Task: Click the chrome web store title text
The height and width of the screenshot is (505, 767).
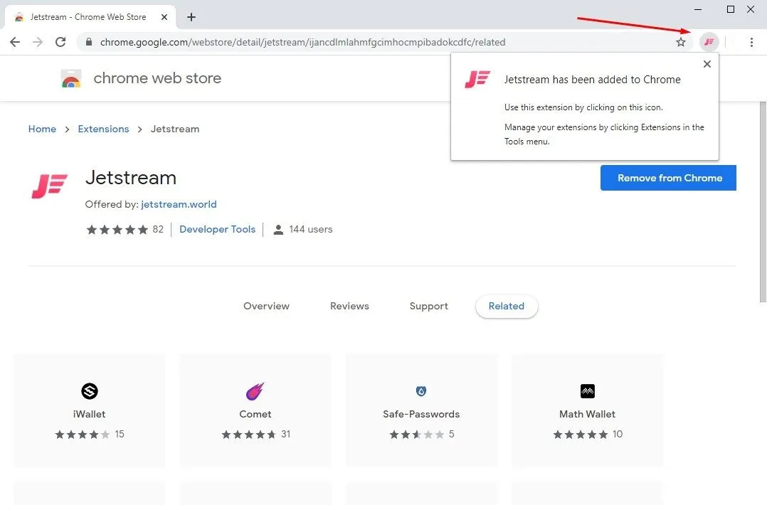Action: pyautogui.click(x=157, y=78)
